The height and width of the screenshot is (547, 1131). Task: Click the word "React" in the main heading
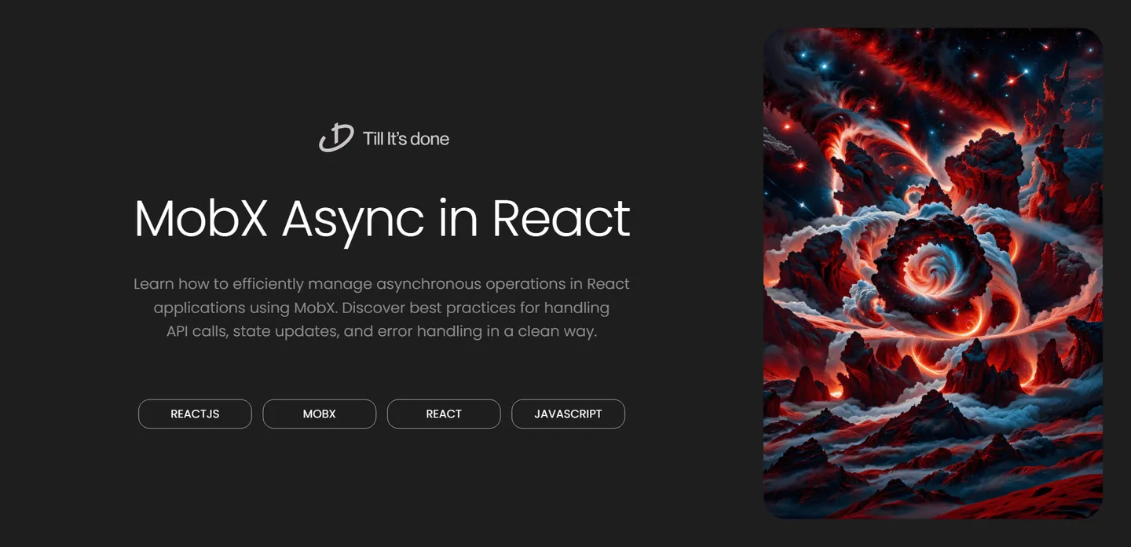[561, 218]
